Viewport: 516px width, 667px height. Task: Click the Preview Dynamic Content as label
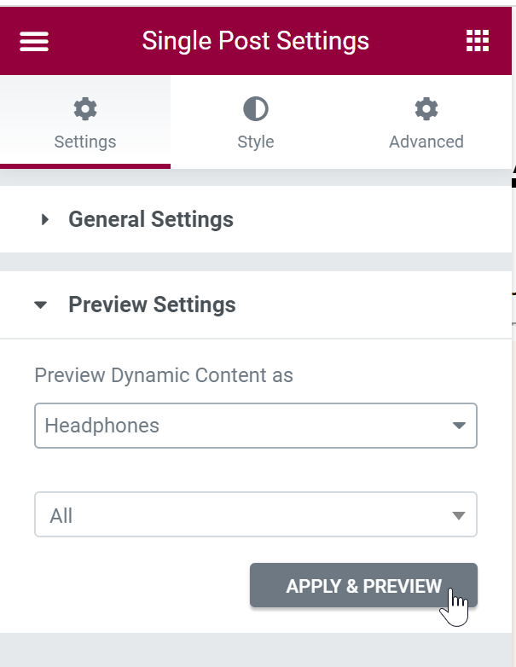point(164,375)
